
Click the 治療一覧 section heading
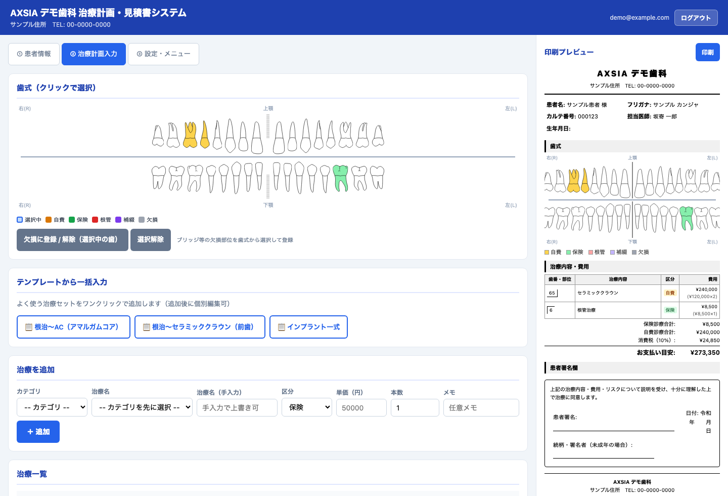click(x=32, y=474)
